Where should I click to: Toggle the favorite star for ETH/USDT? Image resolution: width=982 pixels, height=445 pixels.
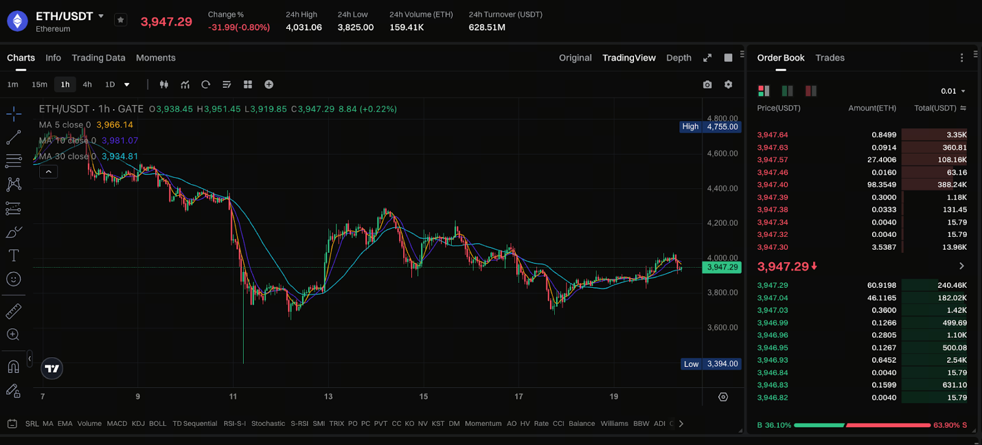coord(120,20)
